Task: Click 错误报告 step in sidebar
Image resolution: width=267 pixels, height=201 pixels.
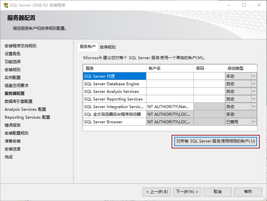Action: [x=13, y=125]
